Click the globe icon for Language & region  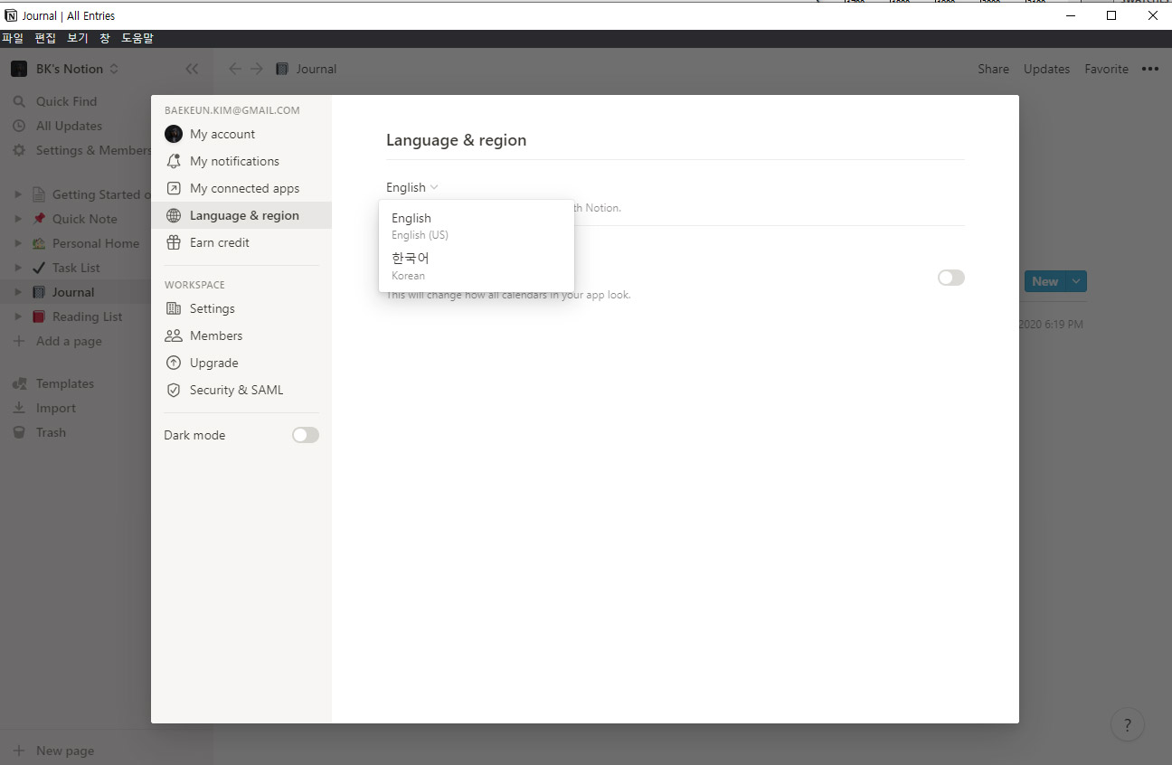tap(174, 215)
